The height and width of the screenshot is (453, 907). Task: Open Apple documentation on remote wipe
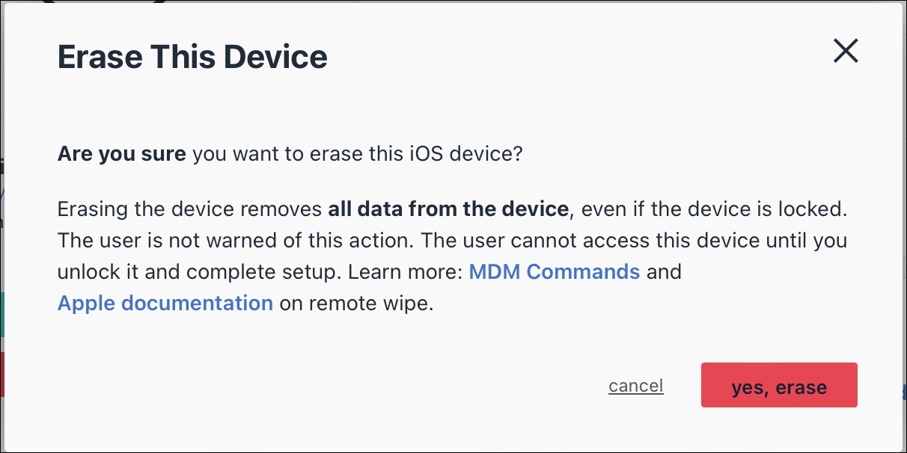[x=165, y=303]
